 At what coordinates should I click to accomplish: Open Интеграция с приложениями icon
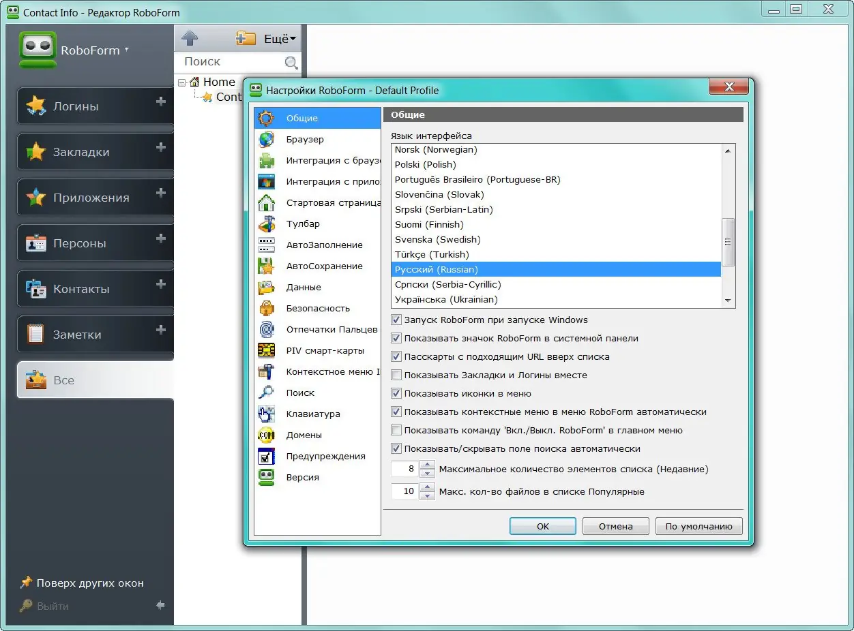(x=266, y=181)
